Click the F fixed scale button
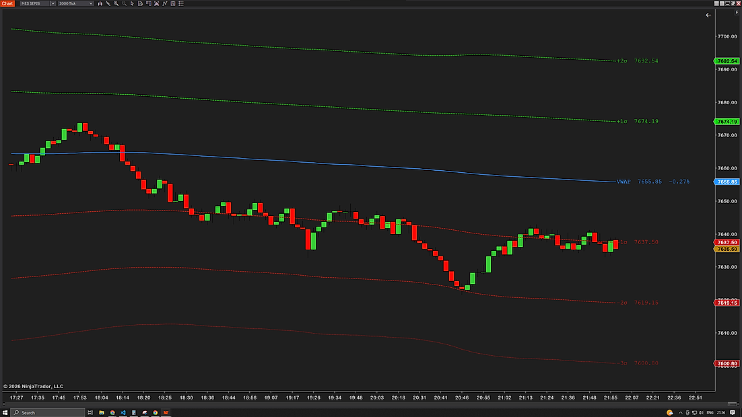This screenshot has width=742, height=417. click(737, 12)
